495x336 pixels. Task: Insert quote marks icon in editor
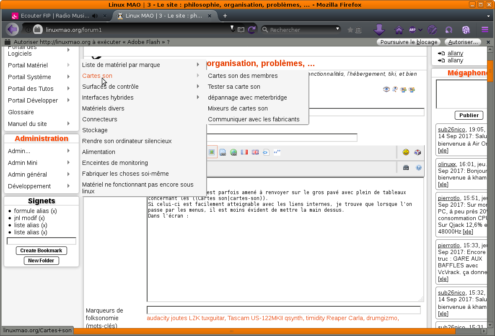pos(277,152)
